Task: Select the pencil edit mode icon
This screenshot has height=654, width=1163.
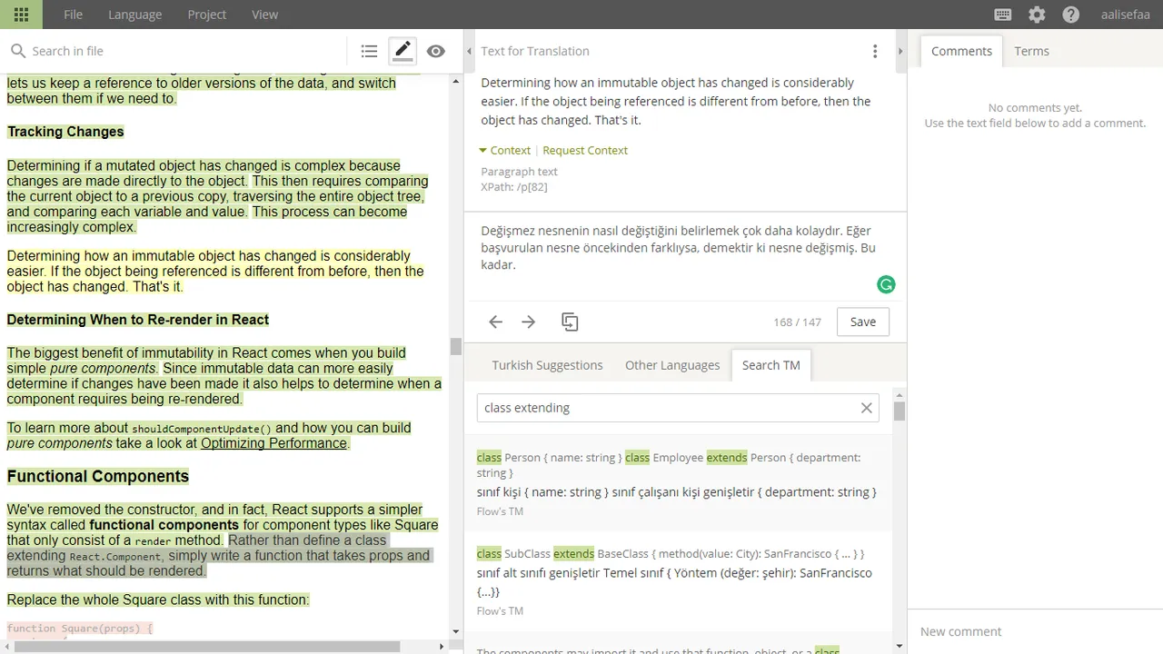Action: tap(403, 51)
